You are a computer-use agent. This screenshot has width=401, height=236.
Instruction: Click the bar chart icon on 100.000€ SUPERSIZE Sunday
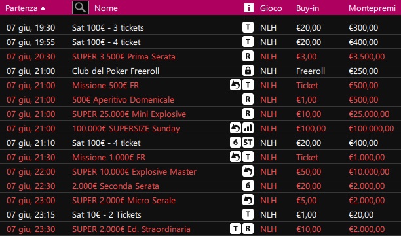point(248,128)
